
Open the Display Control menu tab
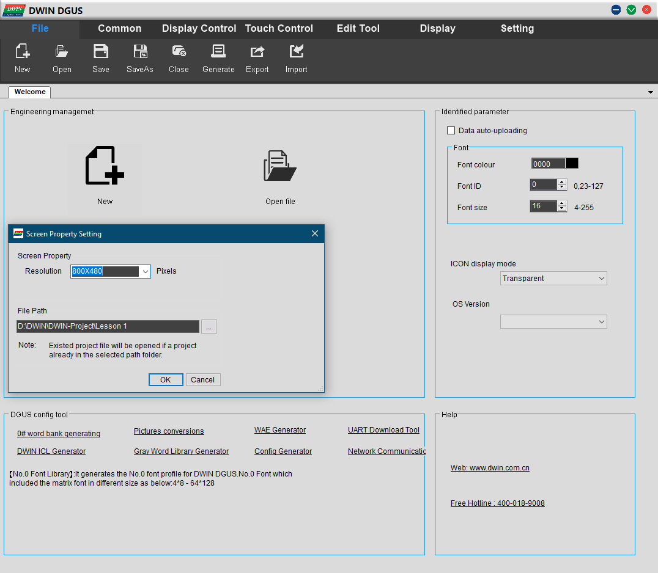(x=199, y=29)
